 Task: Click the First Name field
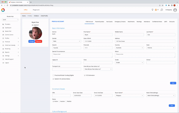(x=98, y=35)
